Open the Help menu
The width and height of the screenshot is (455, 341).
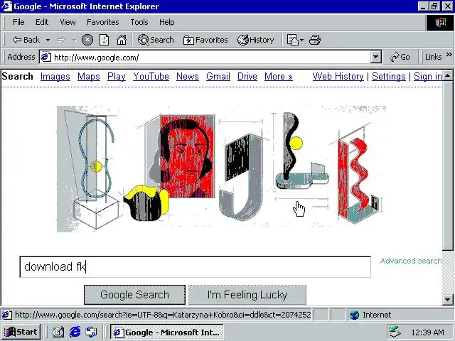pyautogui.click(x=166, y=22)
